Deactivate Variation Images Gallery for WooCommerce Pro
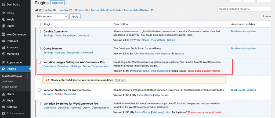 [50, 66]
